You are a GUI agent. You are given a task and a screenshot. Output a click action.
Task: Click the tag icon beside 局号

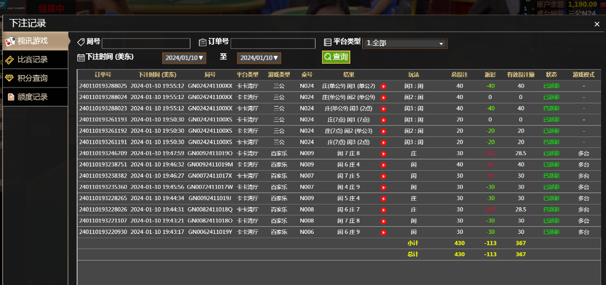(81, 42)
